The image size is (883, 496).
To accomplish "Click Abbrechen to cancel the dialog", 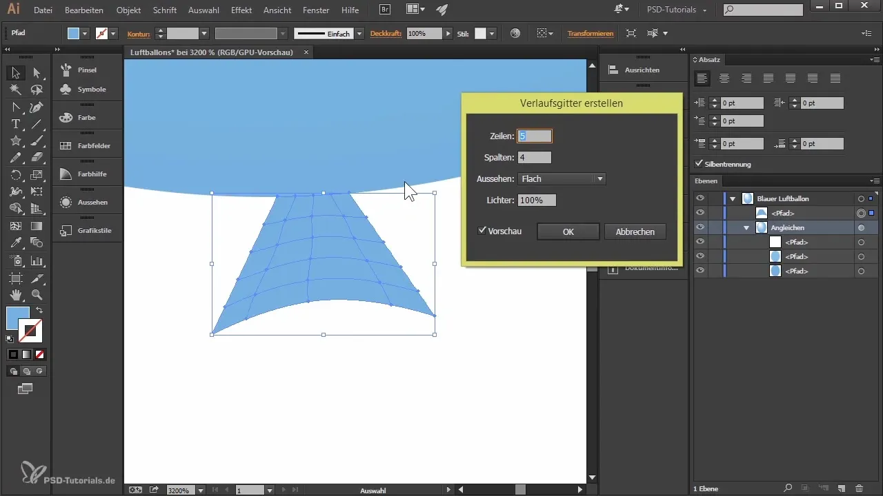I will (x=635, y=231).
